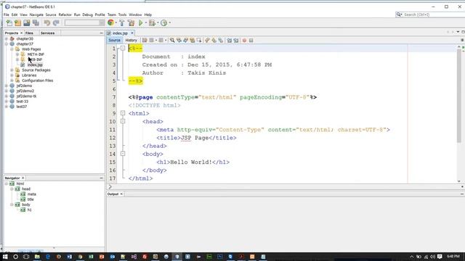Switch to the Services tab
465x261 pixels.
(x=47, y=33)
